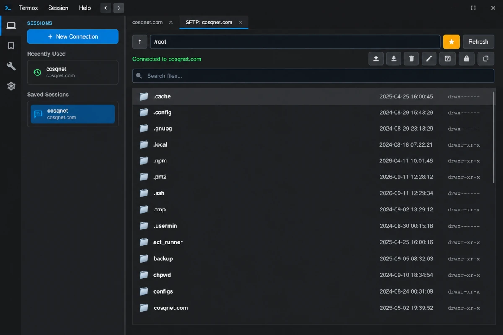Close the cosqnet.com terminal tab
This screenshot has height=335, width=503.
[171, 23]
